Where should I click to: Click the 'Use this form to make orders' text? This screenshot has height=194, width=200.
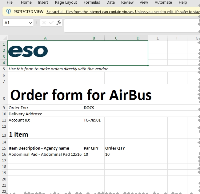pos(58,69)
